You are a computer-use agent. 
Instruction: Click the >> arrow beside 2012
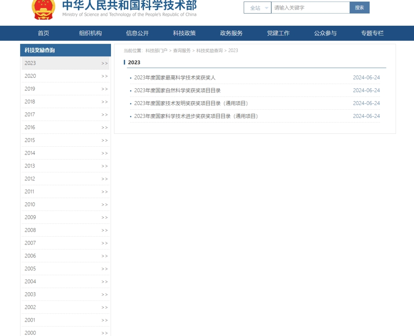coord(104,179)
